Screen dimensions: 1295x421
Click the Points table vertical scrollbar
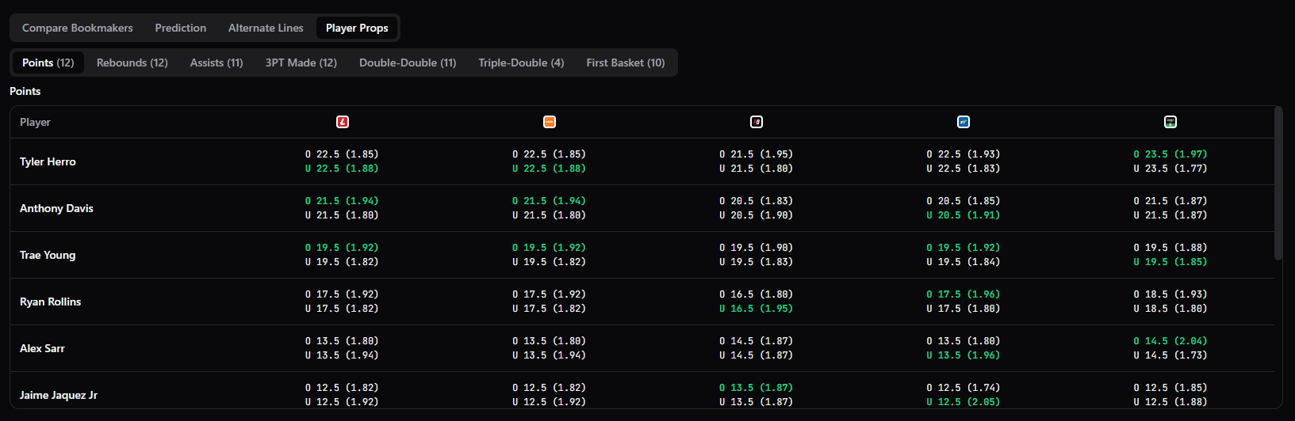[1278, 184]
